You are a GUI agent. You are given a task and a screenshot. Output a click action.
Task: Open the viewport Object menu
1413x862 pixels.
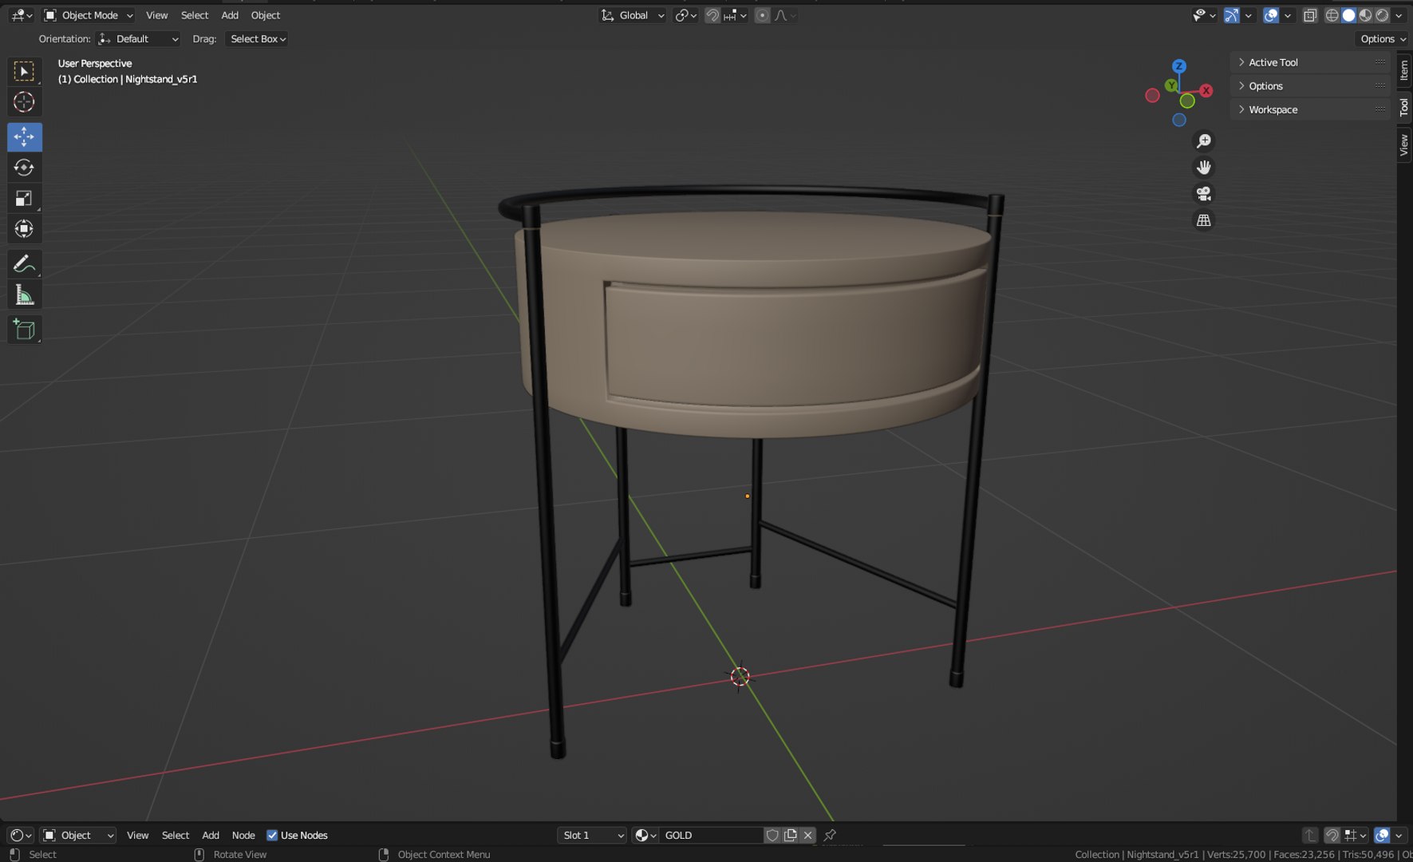pos(265,15)
